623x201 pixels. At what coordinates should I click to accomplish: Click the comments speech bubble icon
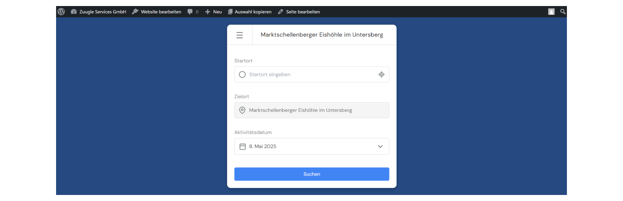[190, 12]
